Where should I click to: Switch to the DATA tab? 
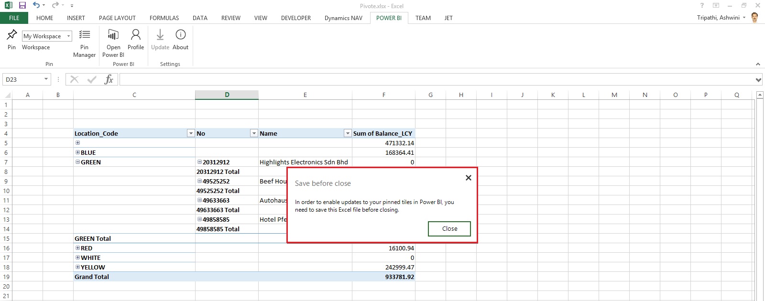[200, 18]
